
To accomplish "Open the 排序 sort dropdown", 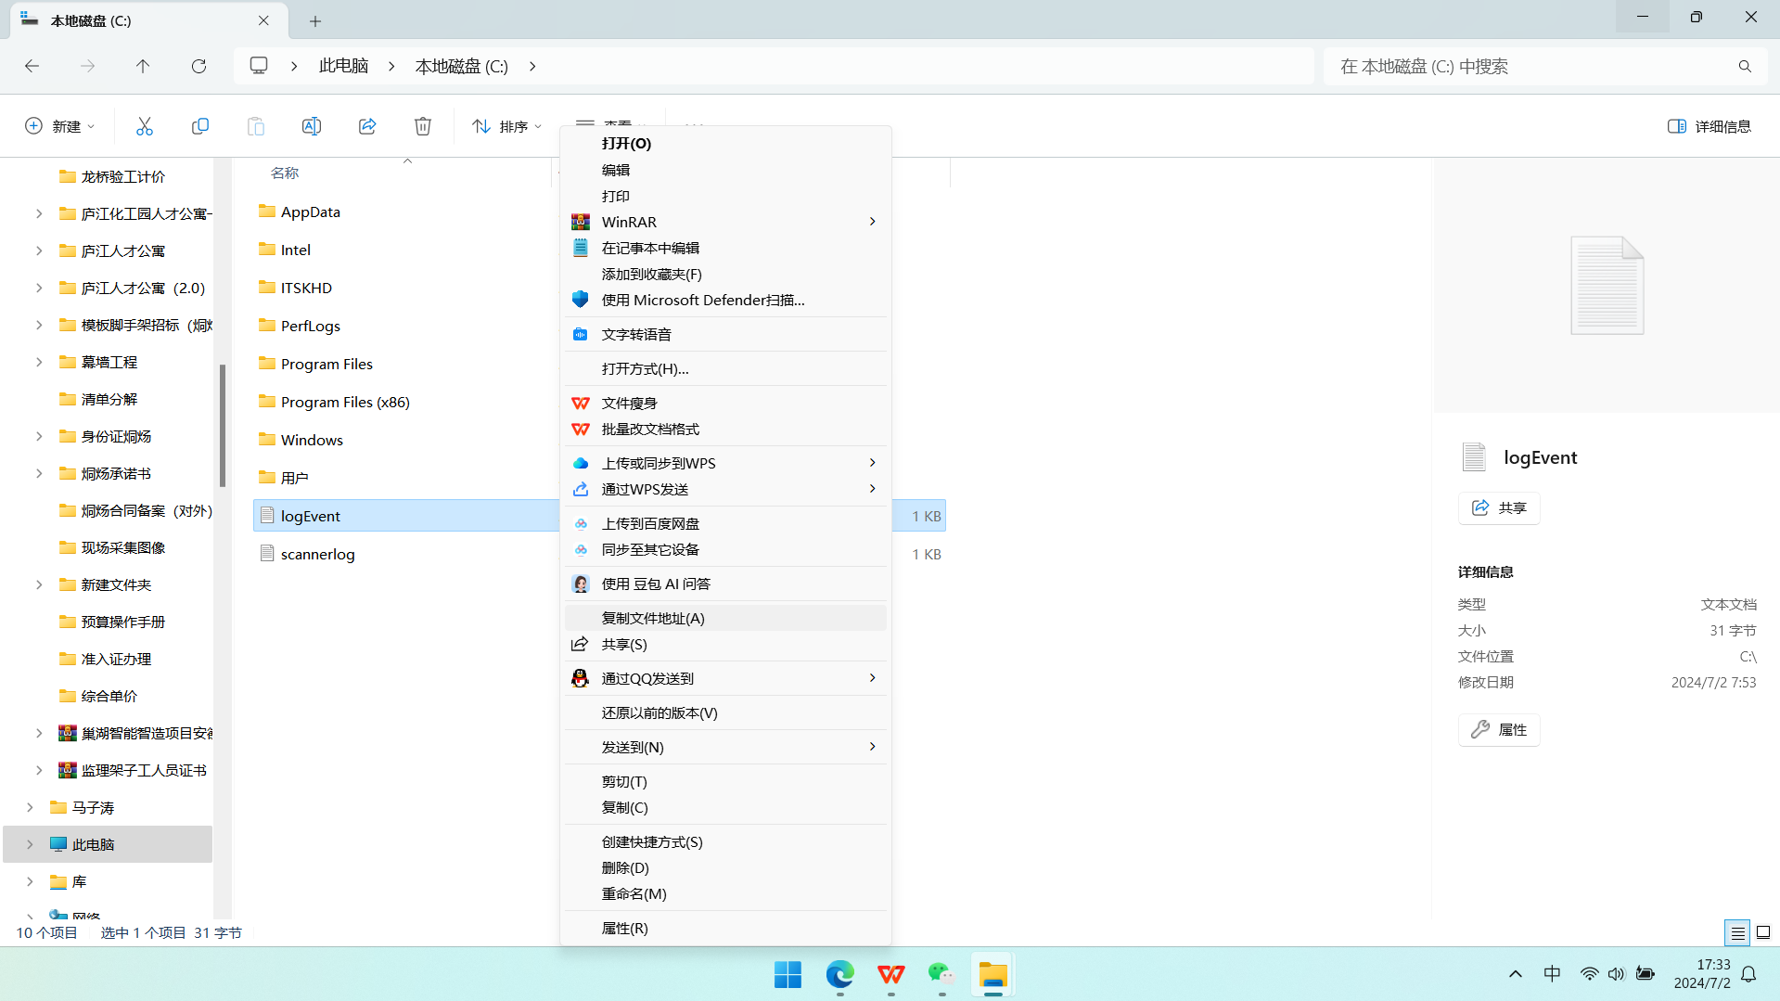I will (506, 126).
